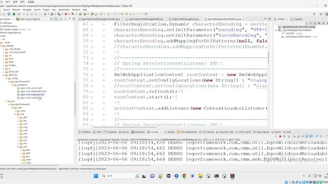
Task: Click line 79 rootContext.refresh() code
Action: 146,91
